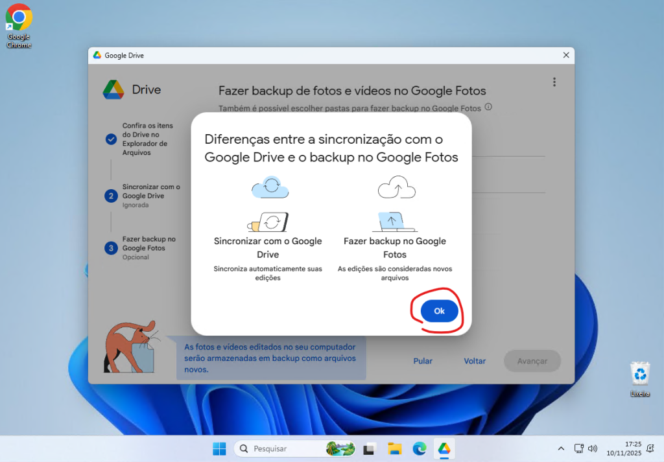Click the Google Drive logo in the header
The height and width of the screenshot is (462, 664).
tap(113, 89)
